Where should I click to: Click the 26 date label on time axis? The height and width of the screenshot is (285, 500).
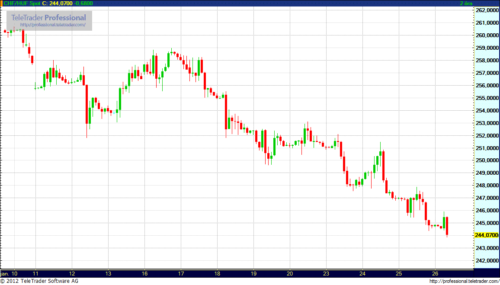tap(435, 273)
